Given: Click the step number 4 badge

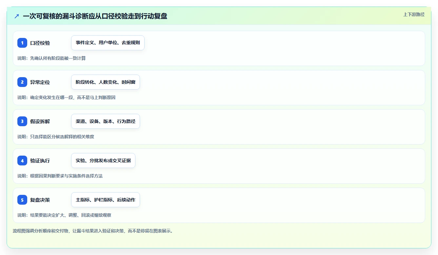Looking at the screenshot, I should click(x=22, y=161).
